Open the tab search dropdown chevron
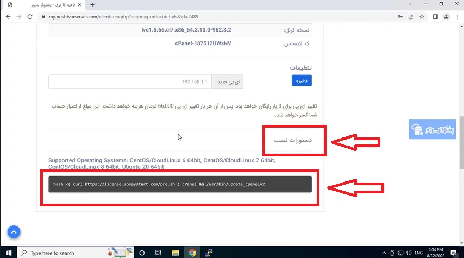The height and width of the screenshot is (258, 464). 410,4
